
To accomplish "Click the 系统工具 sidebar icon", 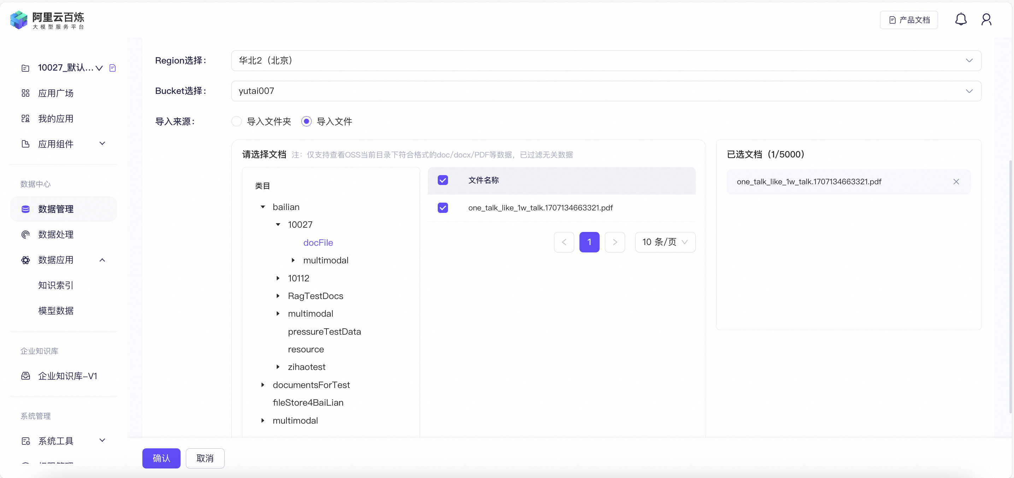I will (x=25, y=441).
